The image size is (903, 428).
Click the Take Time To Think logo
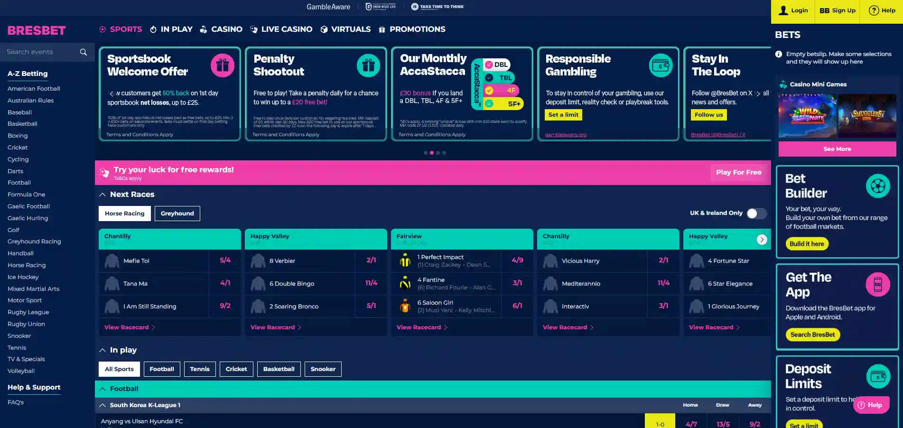(437, 7)
